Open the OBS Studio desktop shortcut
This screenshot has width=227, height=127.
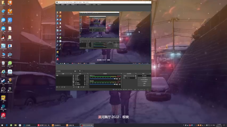point(3,89)
